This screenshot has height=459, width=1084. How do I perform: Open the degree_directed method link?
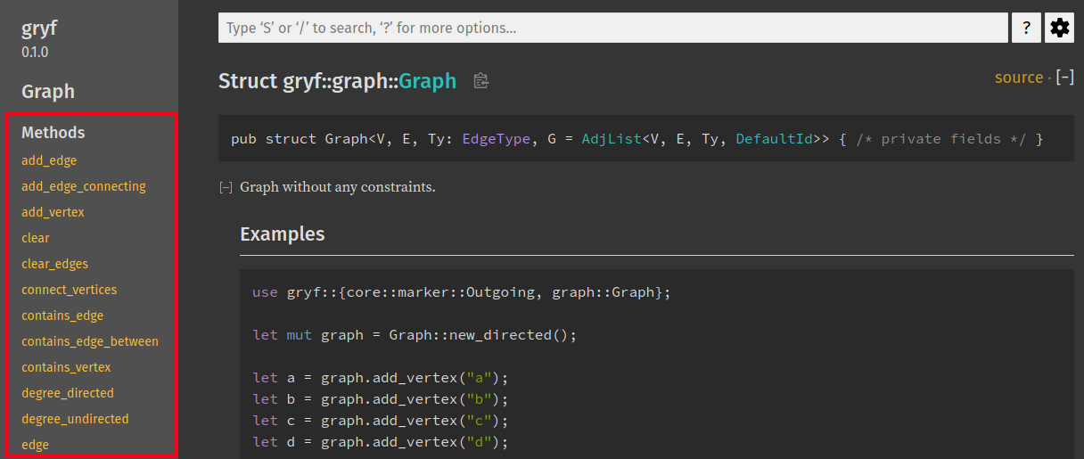point(68,393)
